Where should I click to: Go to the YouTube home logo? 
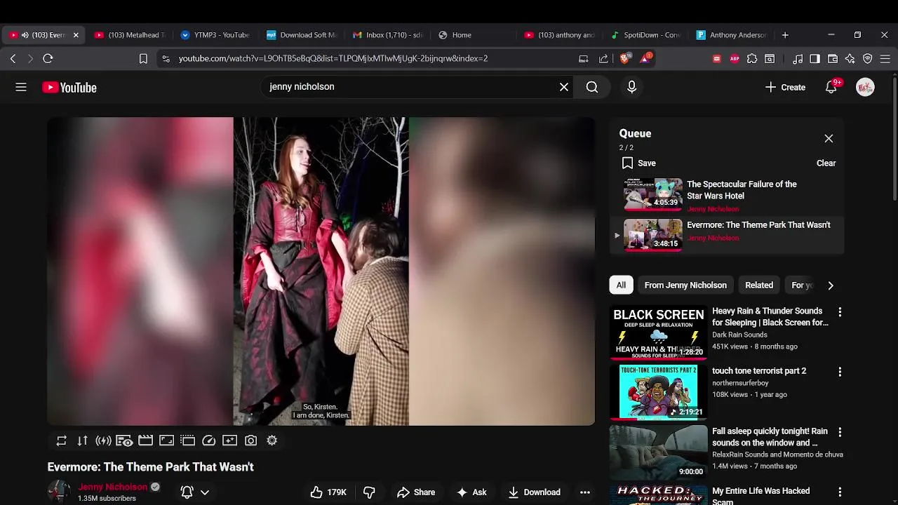click(69, 88)
